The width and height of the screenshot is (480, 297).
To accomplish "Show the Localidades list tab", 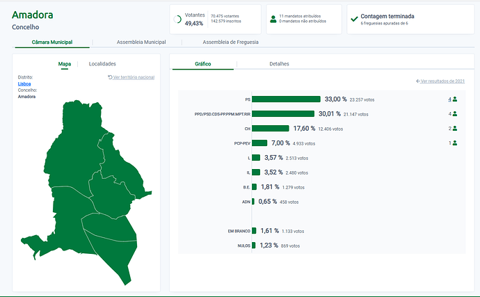I will [102, 64].
